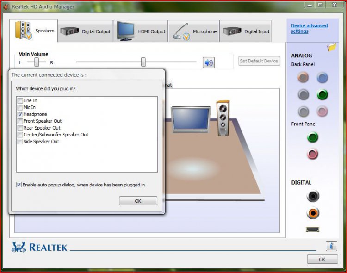Click the black digital coaxial connector icon
347x273 pixels.
(313, 196)
